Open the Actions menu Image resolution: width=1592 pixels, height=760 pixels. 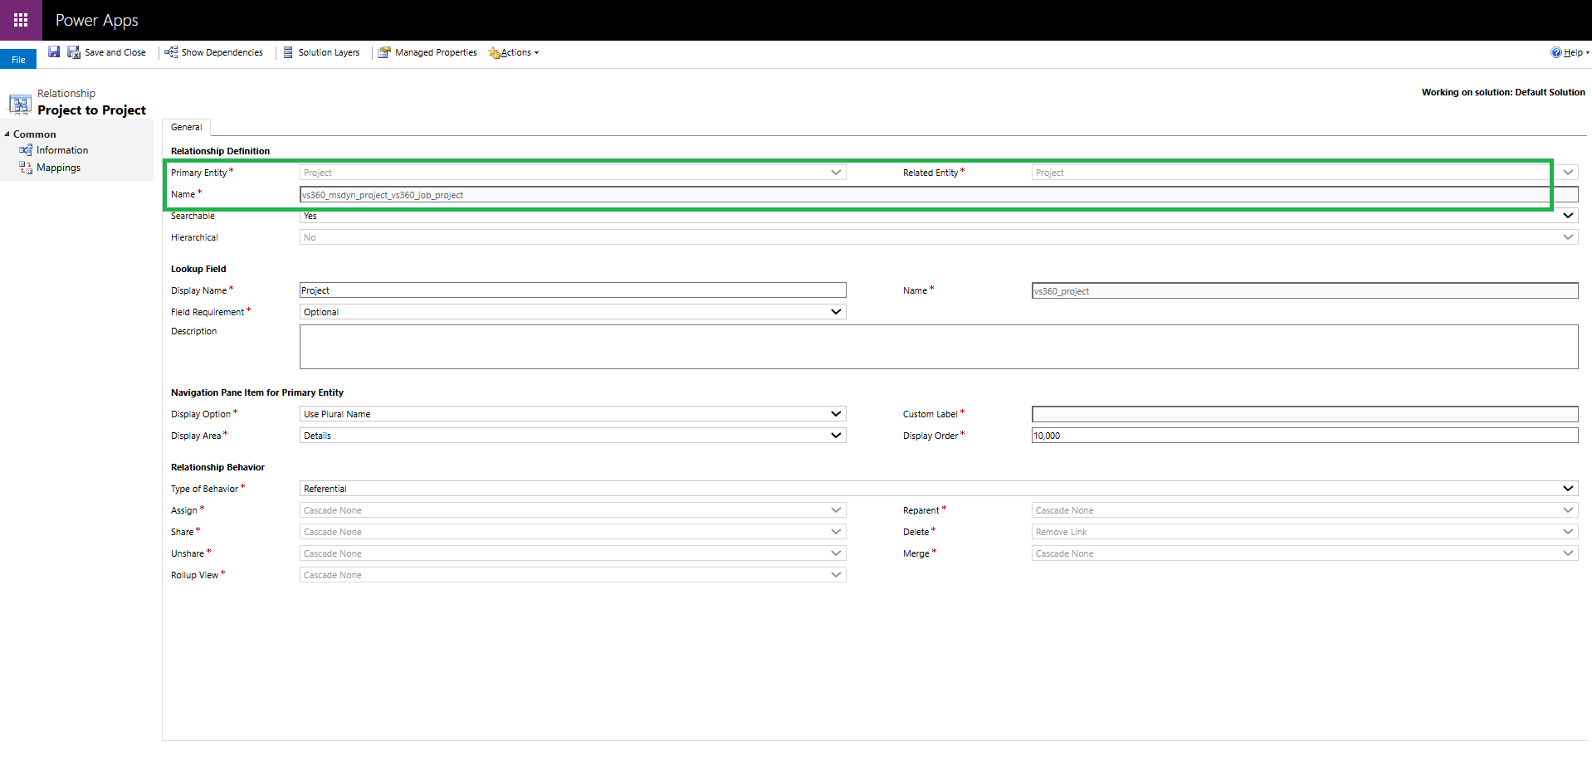[514, 52]
